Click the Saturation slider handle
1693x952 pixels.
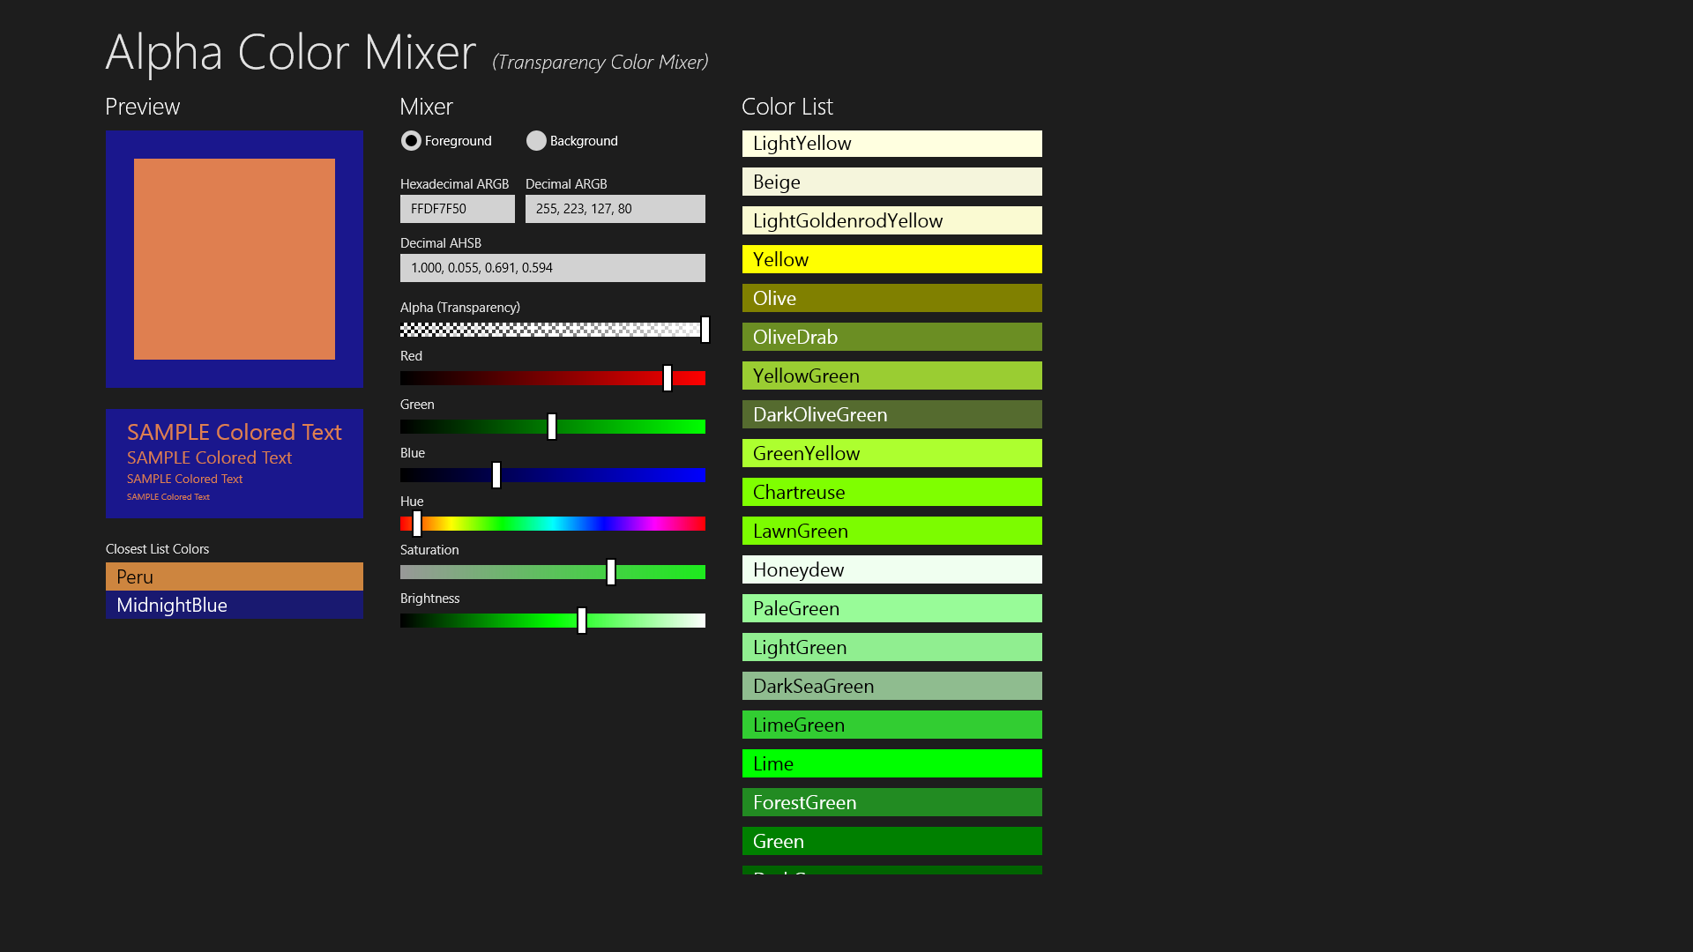[611, 572]
